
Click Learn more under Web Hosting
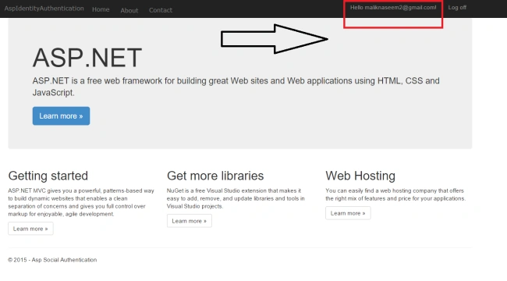point(348,213)
